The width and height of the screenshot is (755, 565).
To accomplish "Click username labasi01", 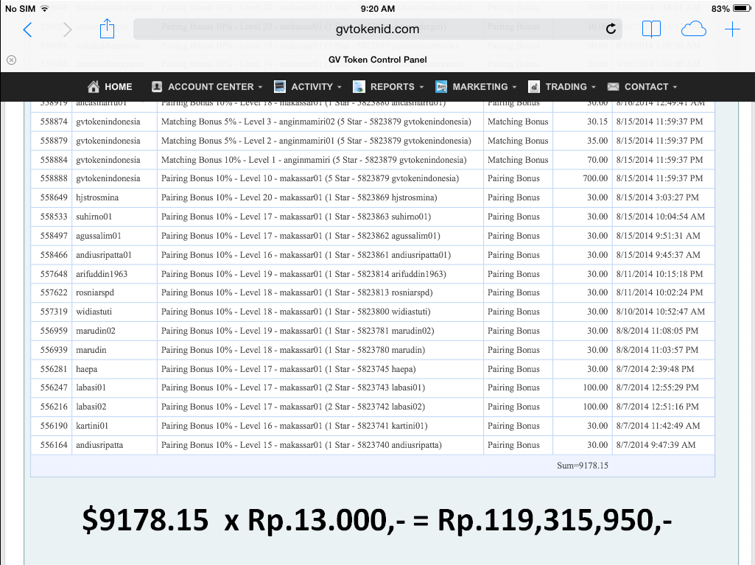I will click(91, 387).
